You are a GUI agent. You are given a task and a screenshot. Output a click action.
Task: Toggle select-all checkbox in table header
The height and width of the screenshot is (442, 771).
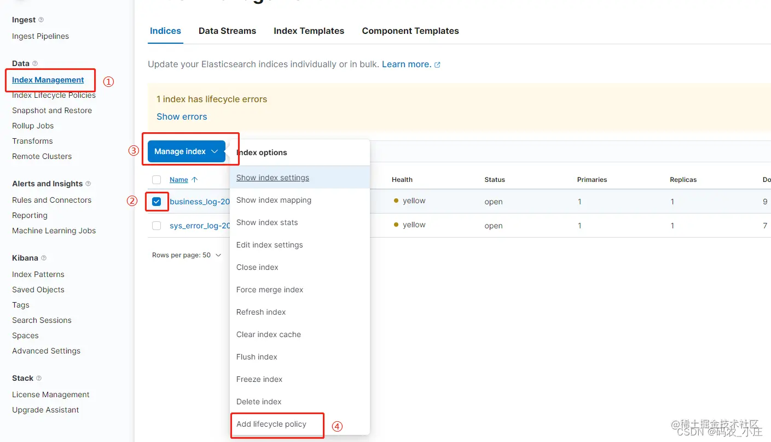coord(156,179)
